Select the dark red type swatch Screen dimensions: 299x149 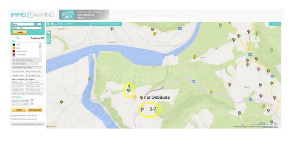pos(14,51)
